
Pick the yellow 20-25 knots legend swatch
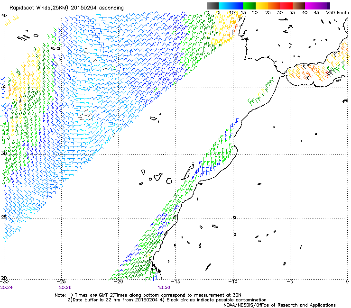(x=262, y=6)
